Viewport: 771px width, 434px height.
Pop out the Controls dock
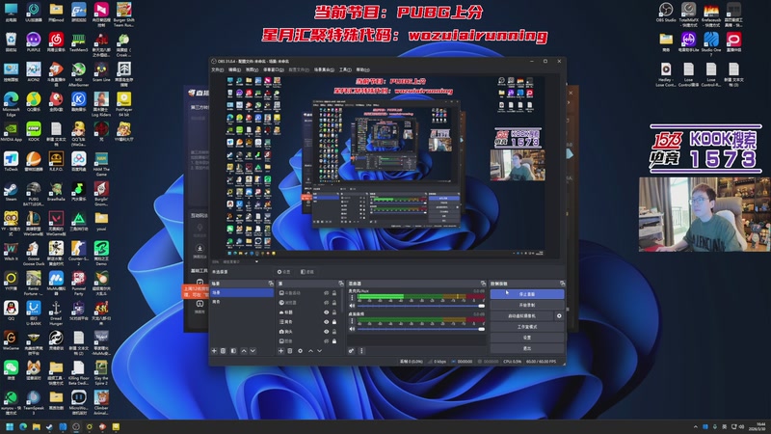pyautogui.click(x=562, y=284)
